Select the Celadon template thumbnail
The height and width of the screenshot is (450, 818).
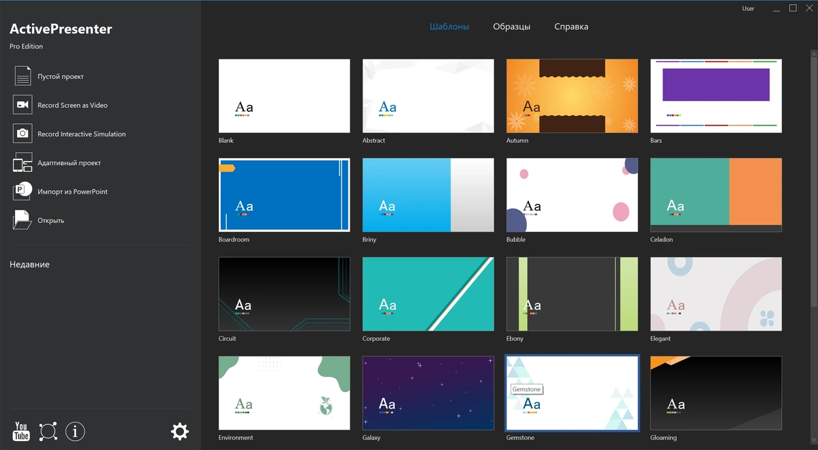(716, 195)
